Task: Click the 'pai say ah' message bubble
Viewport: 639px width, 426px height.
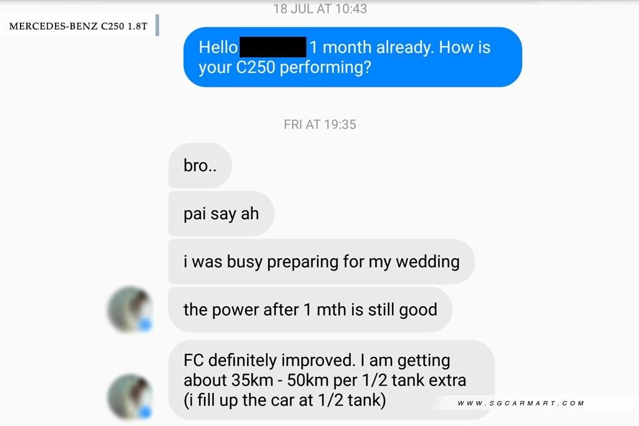Action: click(222, 214)
